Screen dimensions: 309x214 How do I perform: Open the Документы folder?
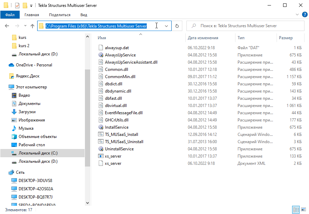(29, 104)
